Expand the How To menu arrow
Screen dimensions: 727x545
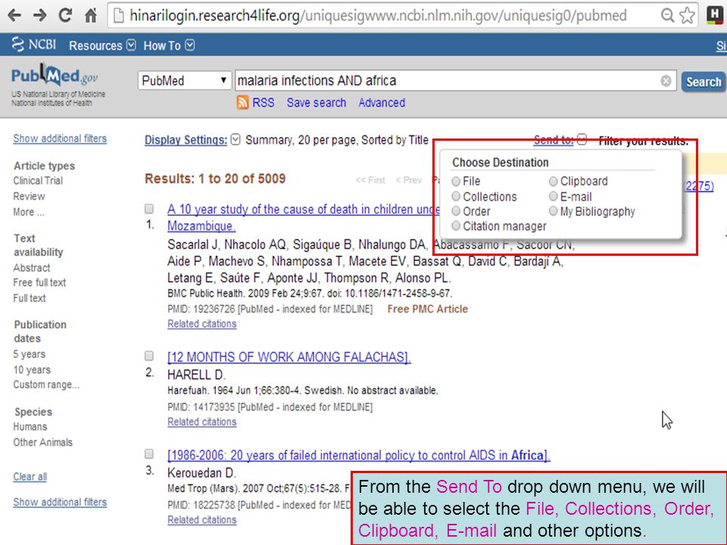tap(190, 45)
